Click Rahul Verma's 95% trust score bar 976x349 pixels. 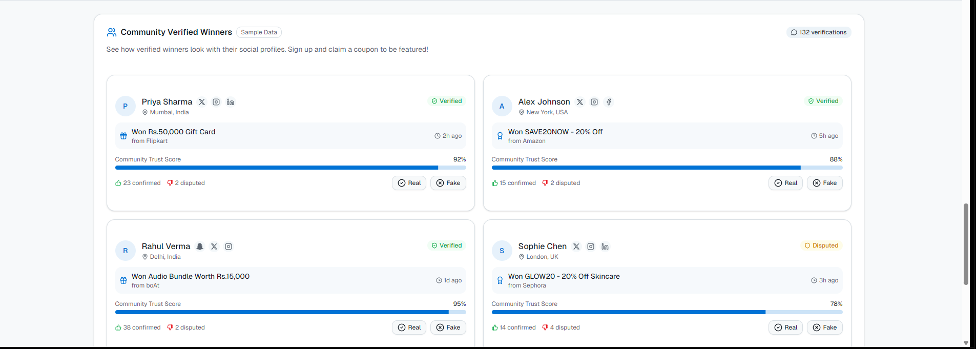click(x=290, y=312)
